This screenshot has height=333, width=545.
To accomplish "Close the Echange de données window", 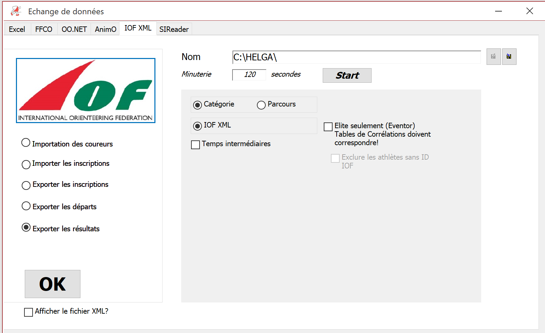I will (530, 11).
